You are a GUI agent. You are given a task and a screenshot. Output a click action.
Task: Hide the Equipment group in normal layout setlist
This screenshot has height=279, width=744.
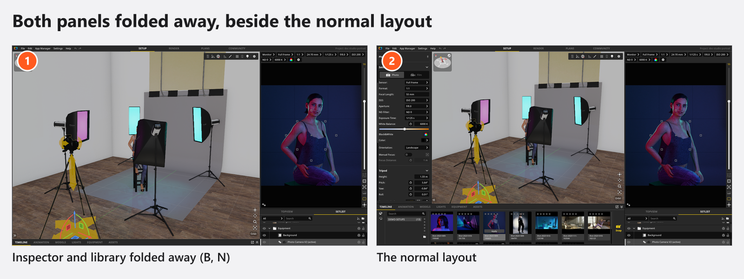(x=629, y=228)
